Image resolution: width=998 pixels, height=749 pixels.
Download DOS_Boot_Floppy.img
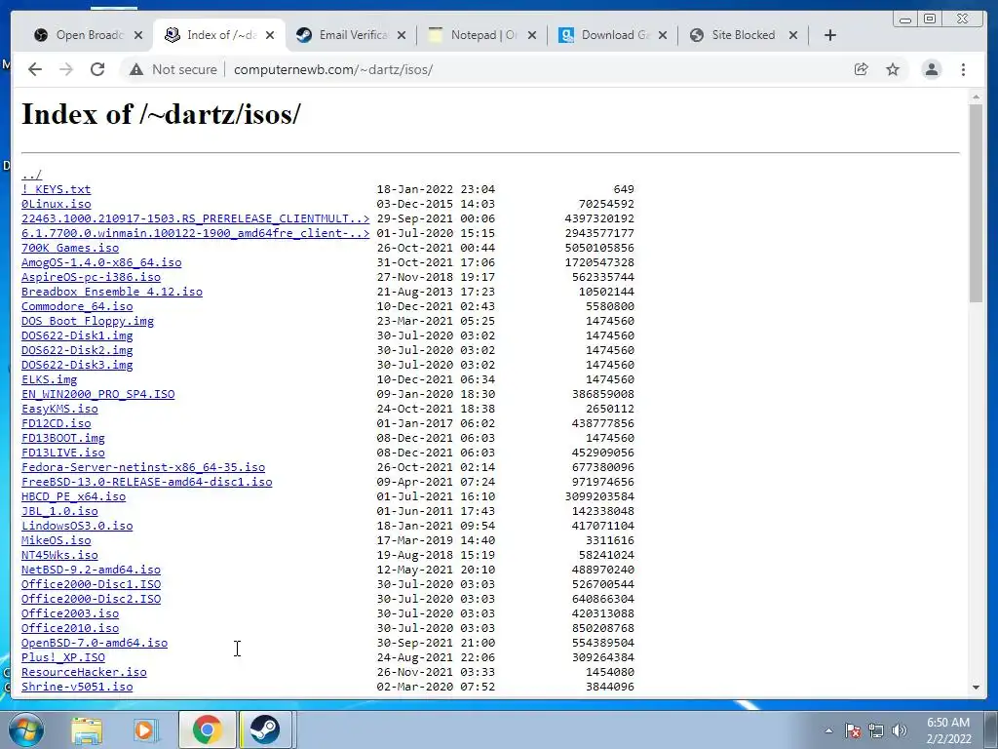click(87, 321)
